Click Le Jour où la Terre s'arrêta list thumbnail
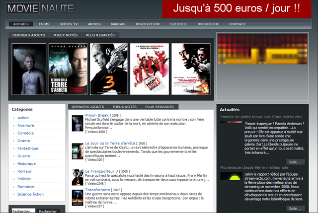The image size is (318, 213). (78, 151)
